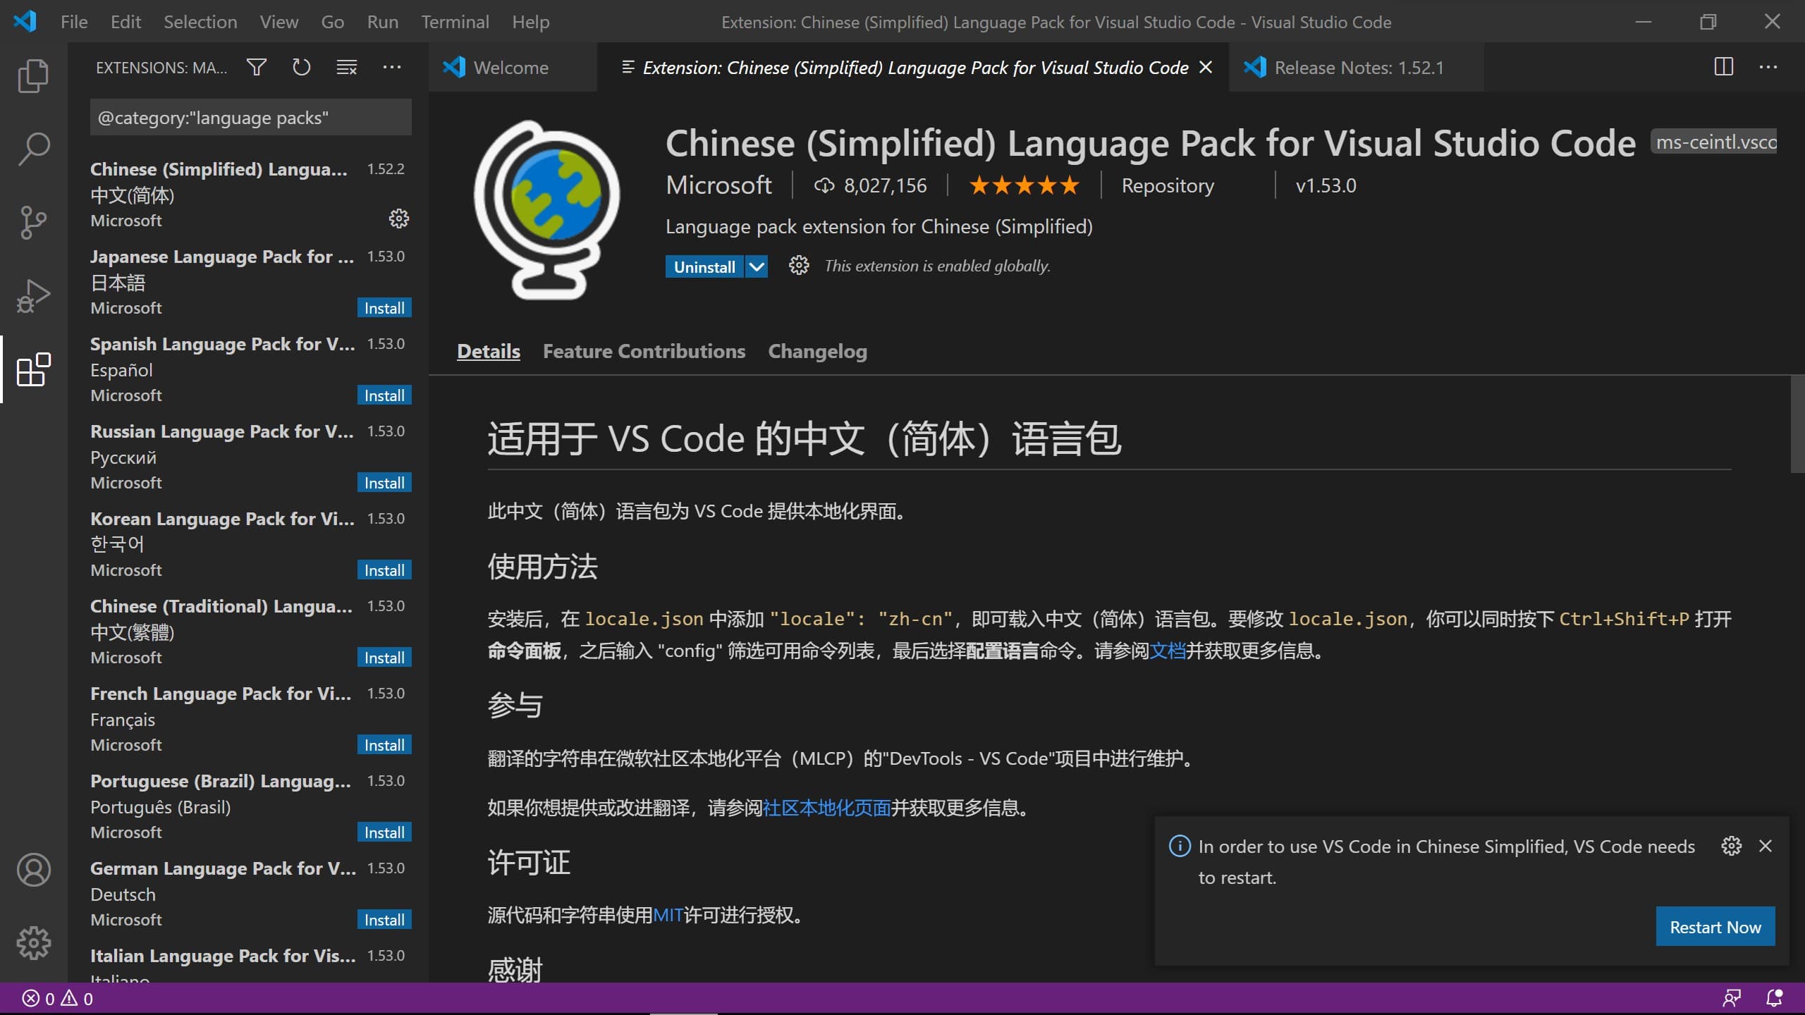The width and height of the screenshot is (1805, 1015).
Task: Click the five-star rating of extension
Action: (x=1024, y=185)
